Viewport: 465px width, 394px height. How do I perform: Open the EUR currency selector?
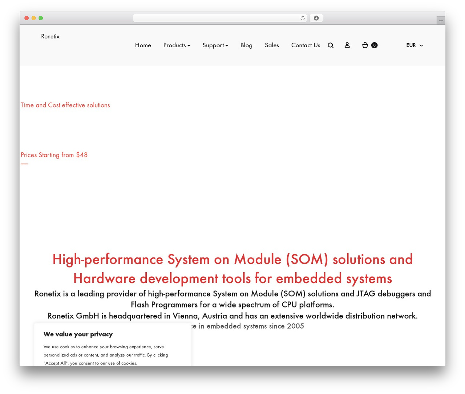point(415,45)
